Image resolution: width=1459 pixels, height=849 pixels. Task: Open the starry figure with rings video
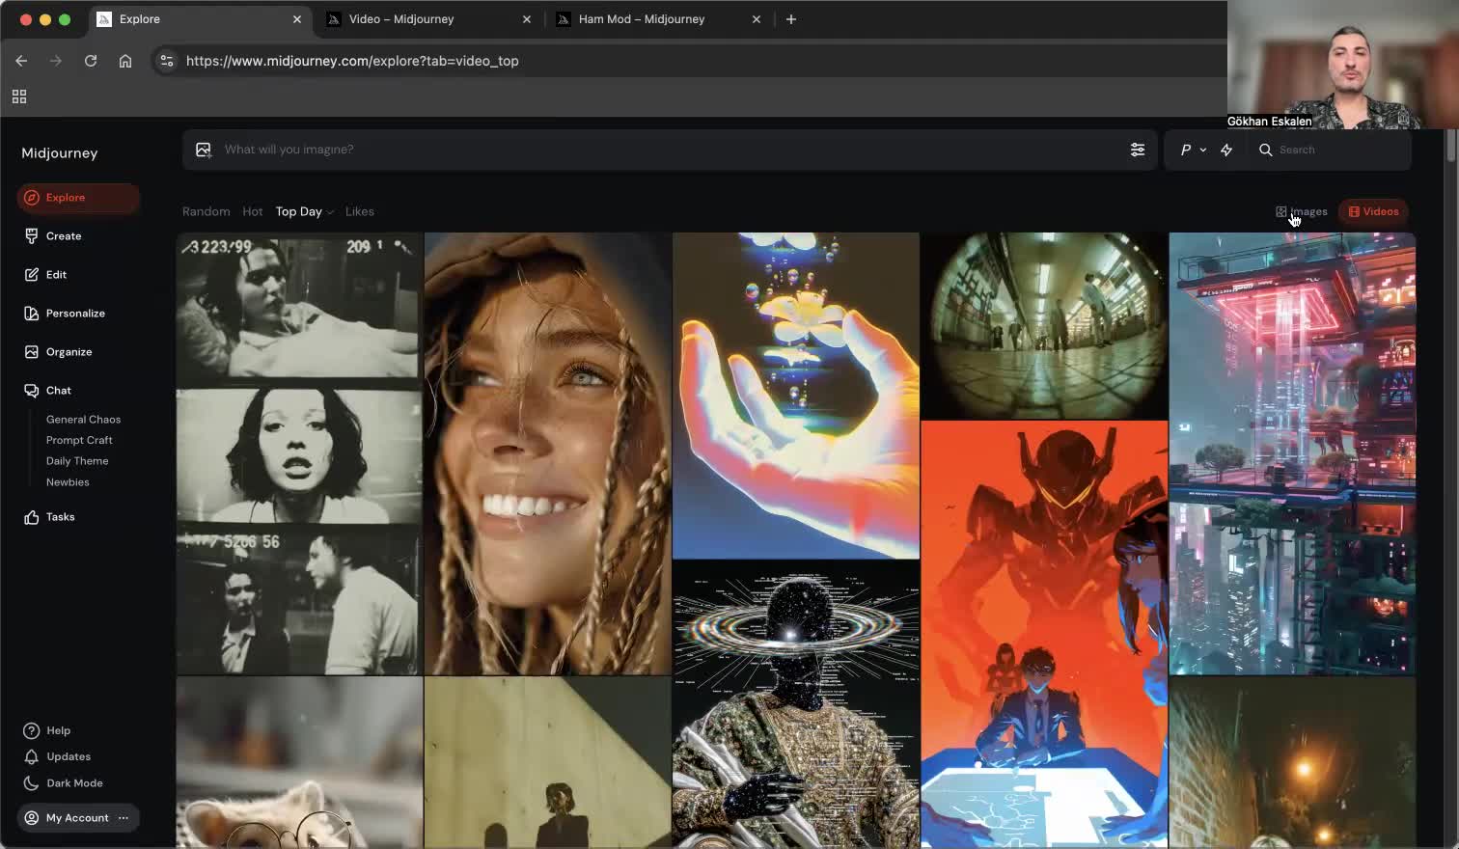pyautogui.click(x=796, y=705)
